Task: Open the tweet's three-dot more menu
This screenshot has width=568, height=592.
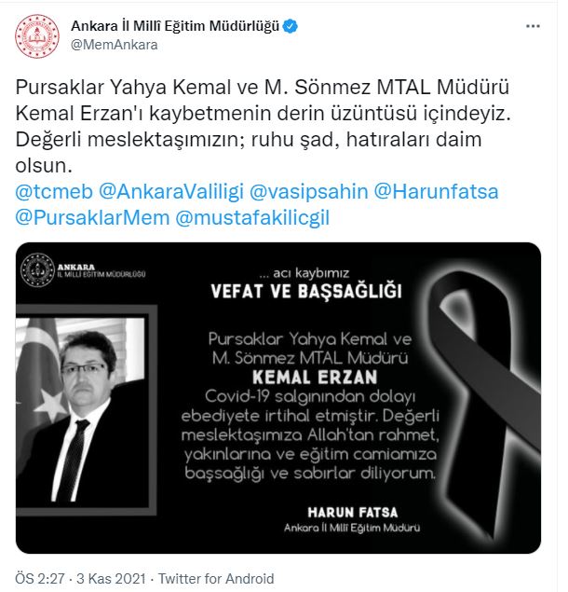Action: [533, 26]
